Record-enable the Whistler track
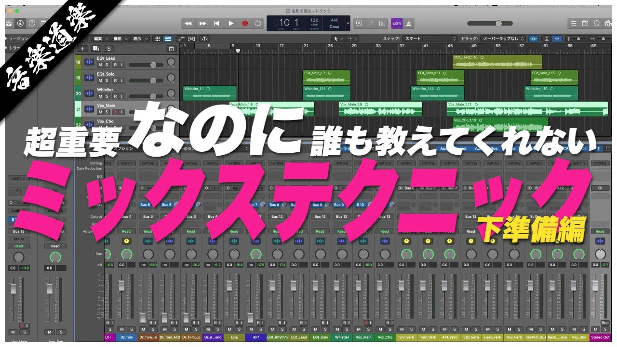The height and width of the screenshot is (347, 617). point(115,96)
